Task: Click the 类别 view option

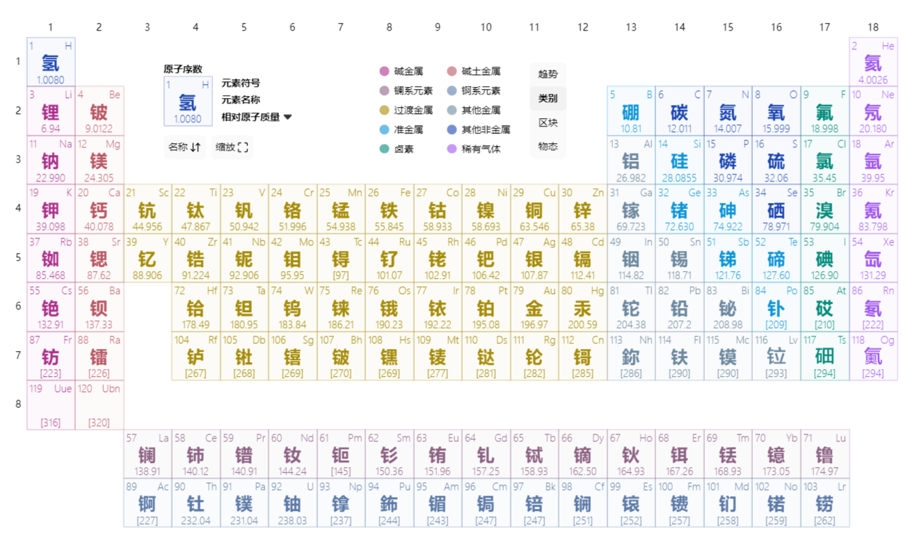Action: click(548, 99)
